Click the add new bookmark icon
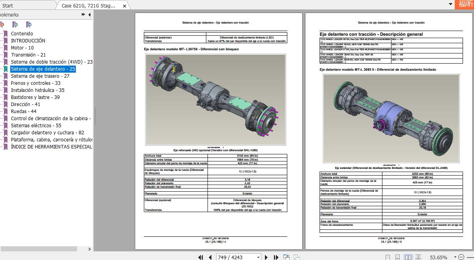 (x=15, y=25)
